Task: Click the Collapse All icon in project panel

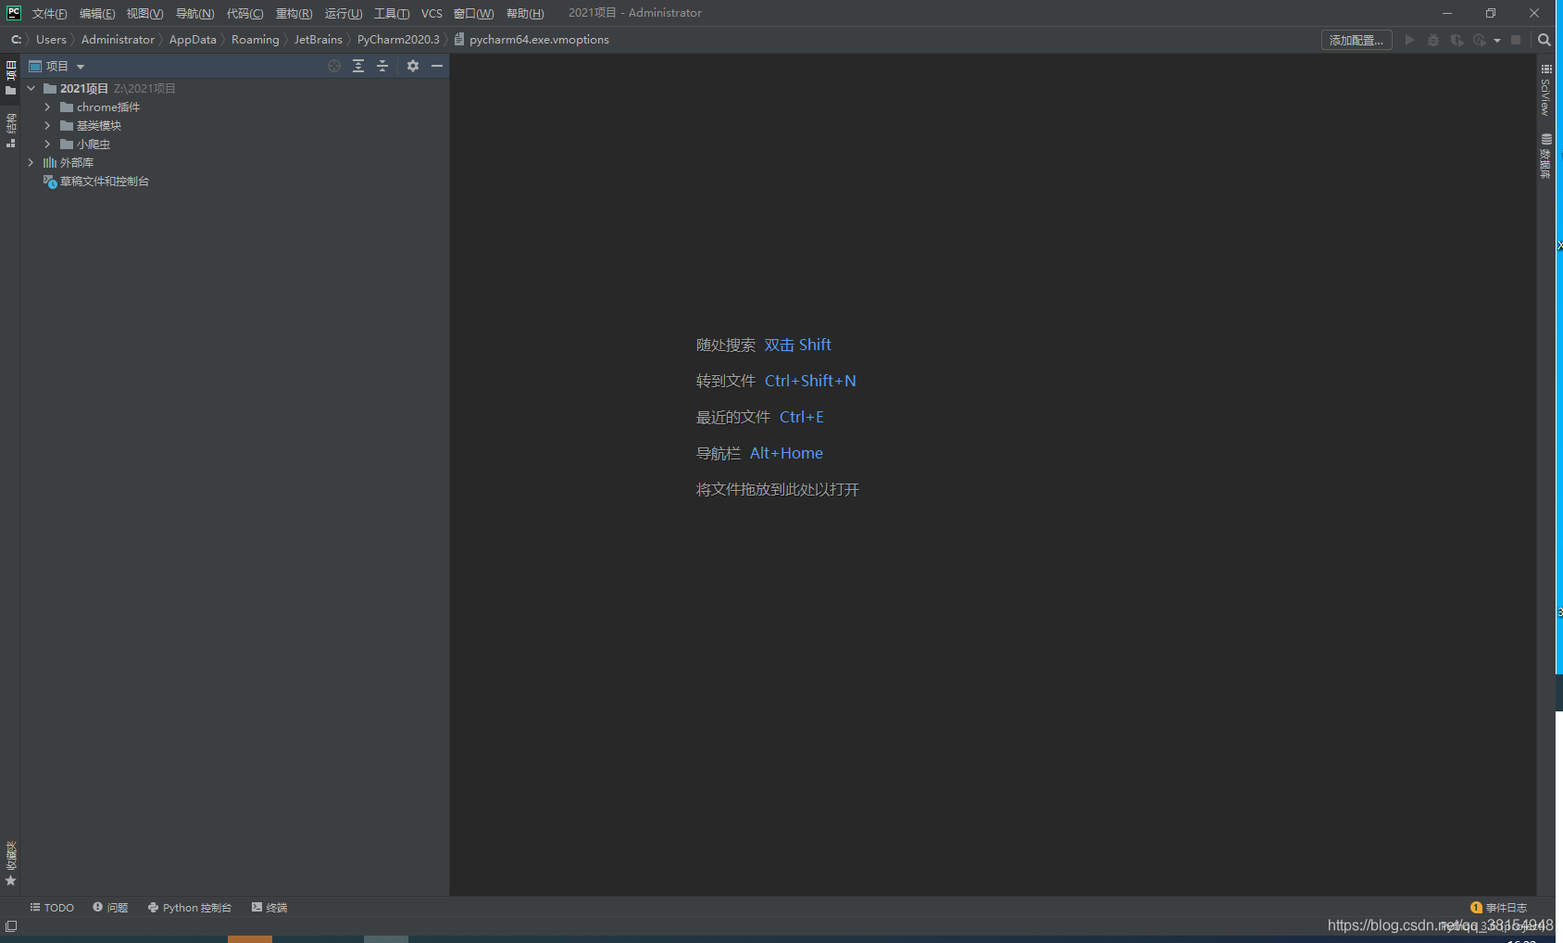Action: (382, 66)
